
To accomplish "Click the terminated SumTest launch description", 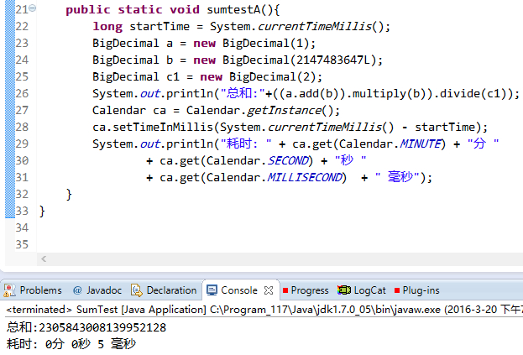I will point(264,310).
